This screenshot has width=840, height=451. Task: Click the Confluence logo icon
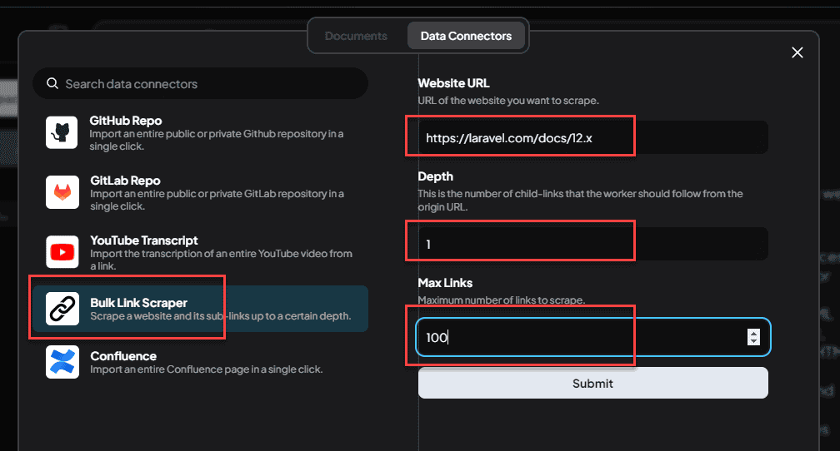pos(62,362)
